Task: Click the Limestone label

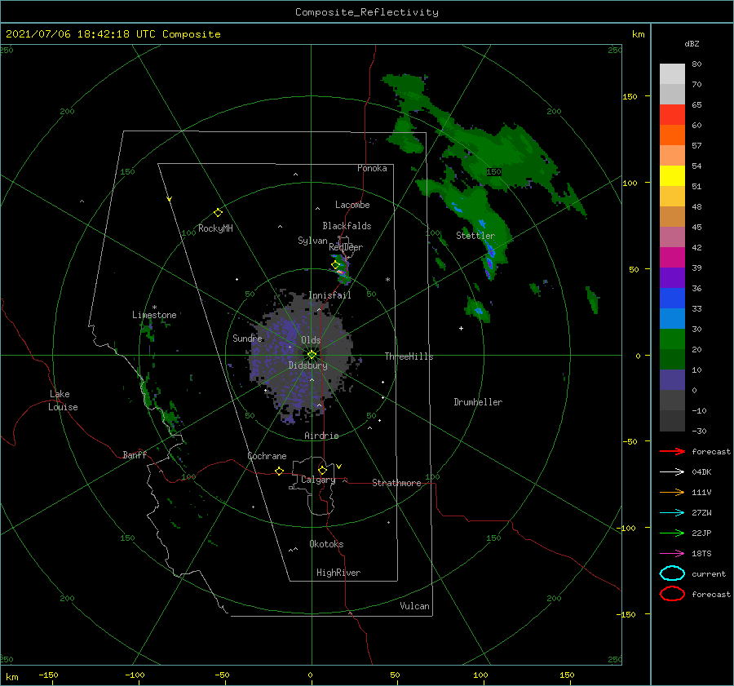Action: 154,315
